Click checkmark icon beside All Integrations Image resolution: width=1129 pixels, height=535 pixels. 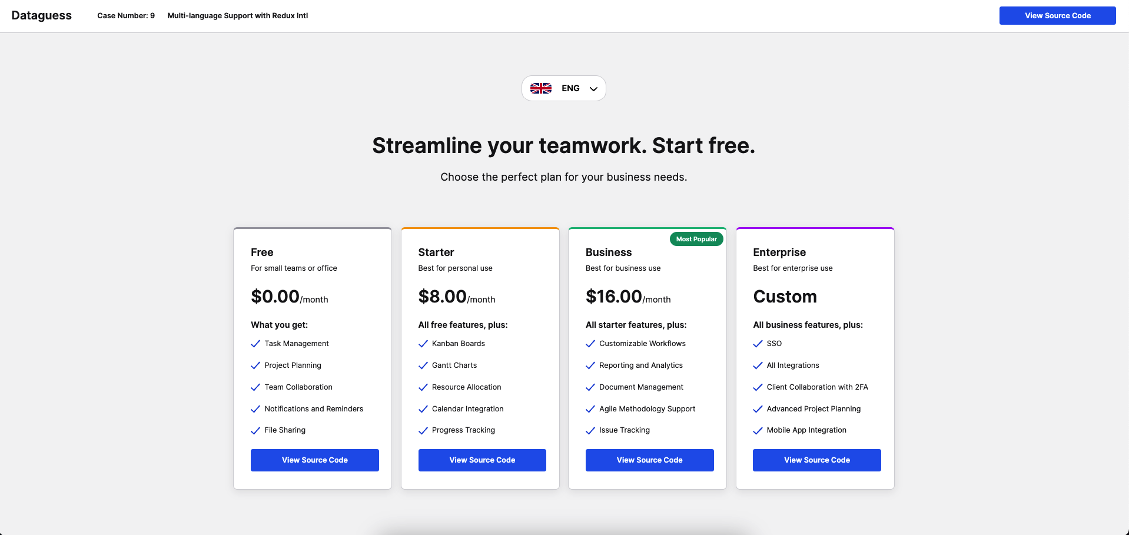coord(758,365)
